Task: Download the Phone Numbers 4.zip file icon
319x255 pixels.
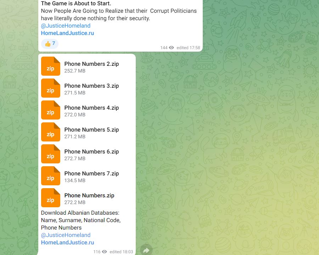Action: pyautogui.click(x=51, y=110)
